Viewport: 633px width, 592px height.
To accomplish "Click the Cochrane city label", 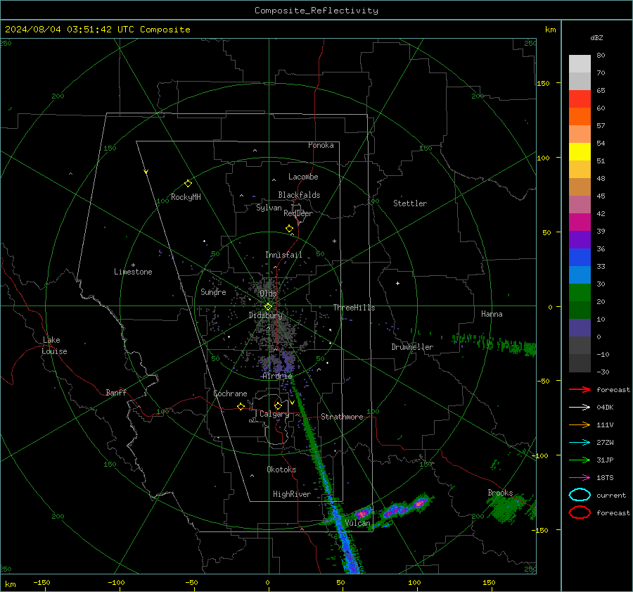I will (230, 393).
